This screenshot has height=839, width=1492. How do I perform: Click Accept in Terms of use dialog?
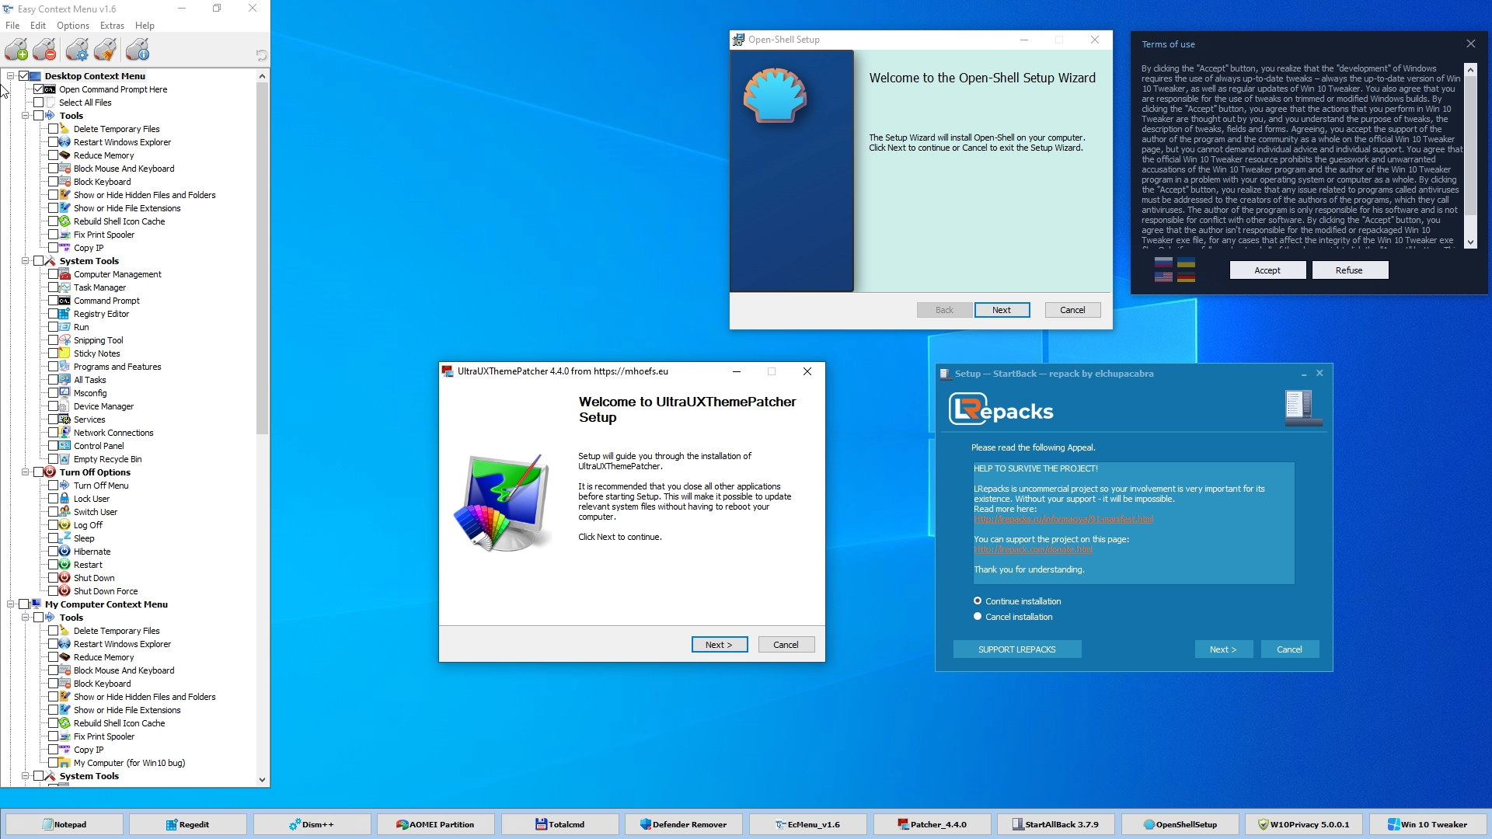pos(1267,270)
